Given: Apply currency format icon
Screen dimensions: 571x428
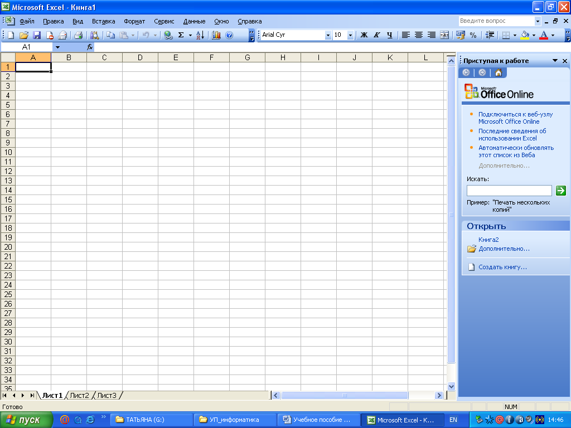Looking at the screenshot, I should (x=460, y=35).
